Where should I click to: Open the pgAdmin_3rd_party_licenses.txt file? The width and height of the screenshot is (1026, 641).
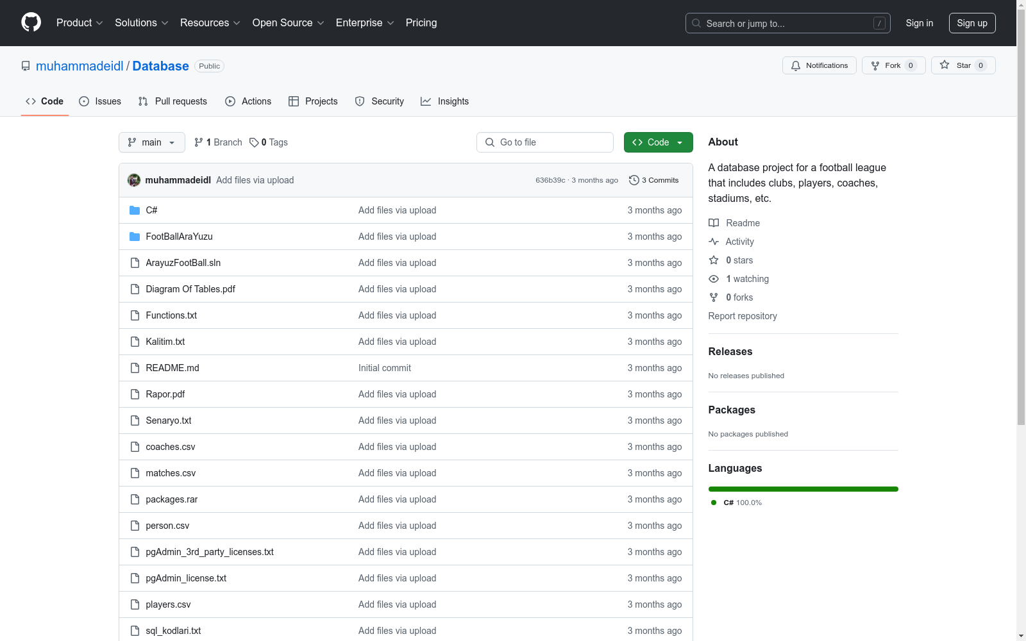click(x=210, y=552)
